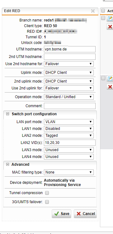Collapse the Switch port configuration section
This screenshot has width=113, height=234.
point(7,114)
